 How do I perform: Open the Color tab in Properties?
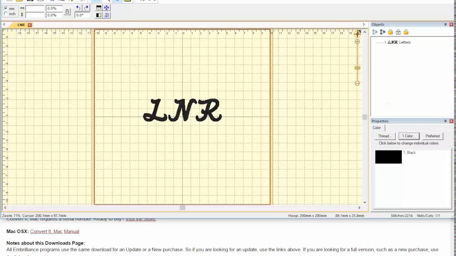(377, 128)
